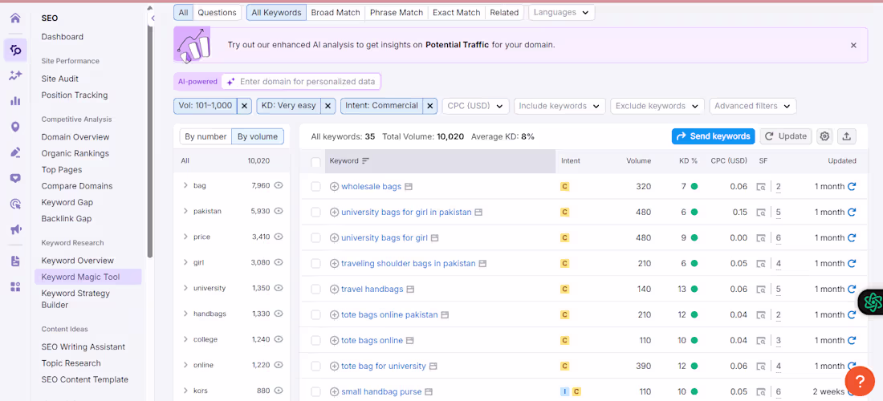Refresh the travel handbags row
The width and height of the screenshot is (883, 401).
pos(852,289)
